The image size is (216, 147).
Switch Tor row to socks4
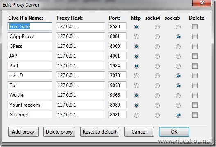(157, 86)
